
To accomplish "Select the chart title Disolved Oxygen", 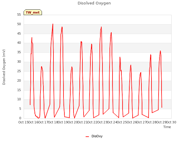I will pos(94,3).
